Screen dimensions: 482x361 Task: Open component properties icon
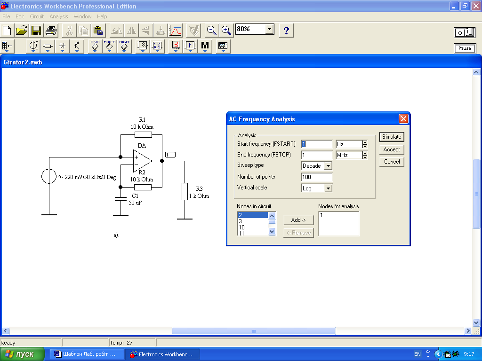[x=193, y=31]
